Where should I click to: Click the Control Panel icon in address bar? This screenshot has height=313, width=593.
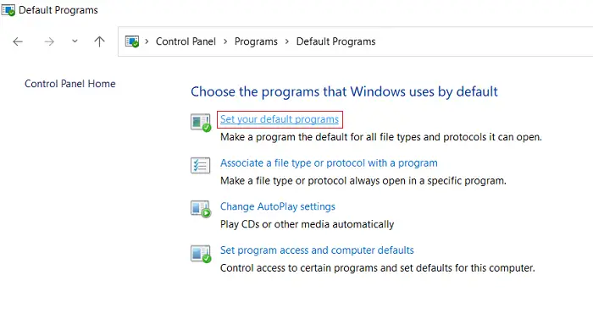tap(132, 41)
